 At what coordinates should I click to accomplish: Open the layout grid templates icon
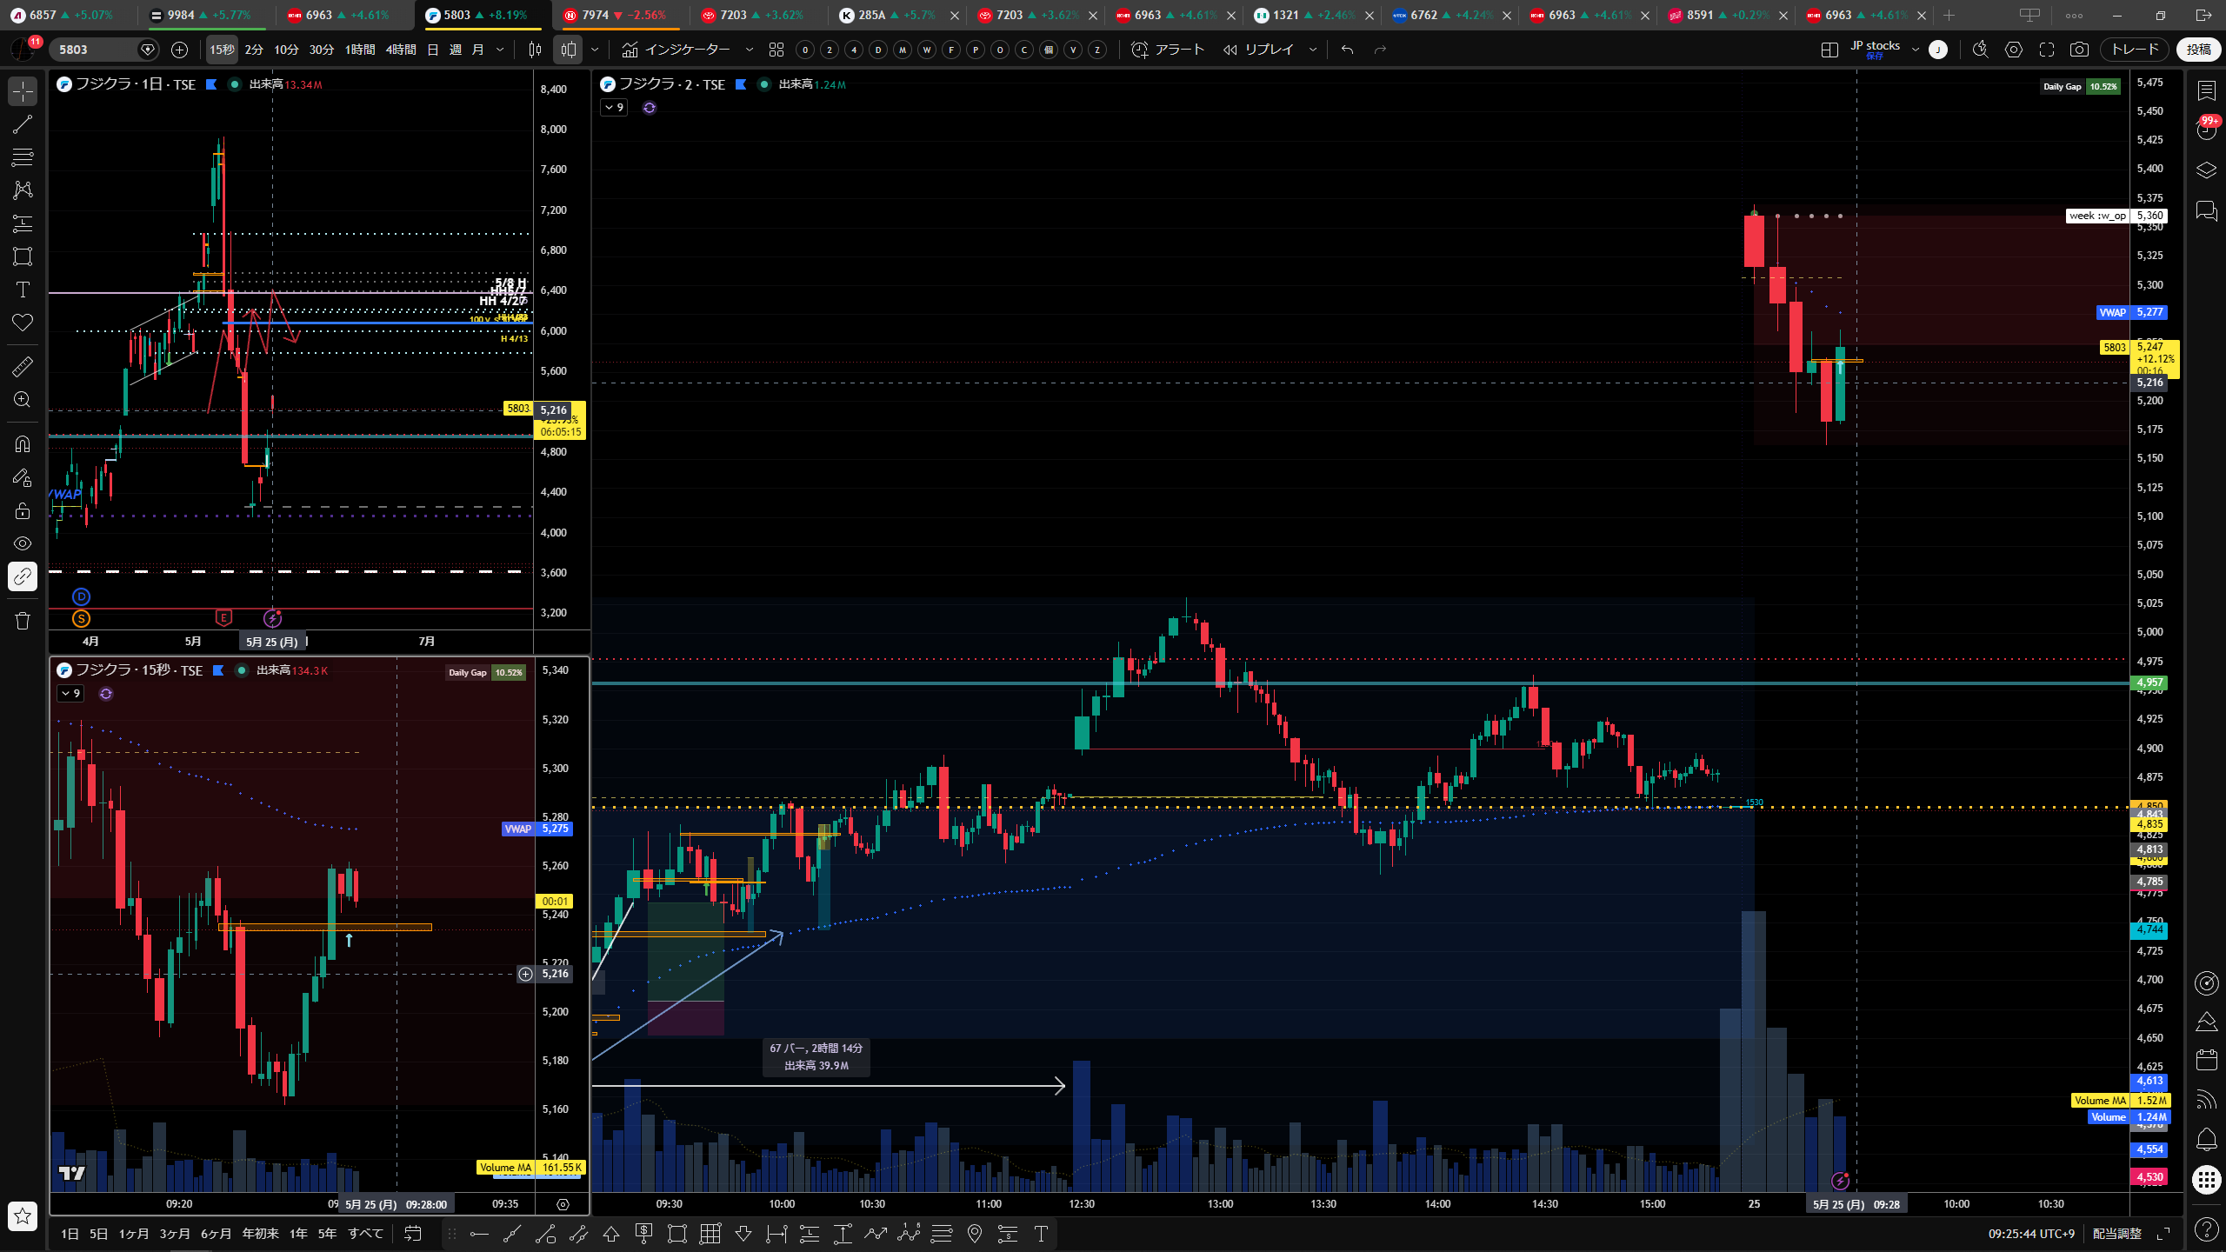pyautogui.click(x=776, y=50)
